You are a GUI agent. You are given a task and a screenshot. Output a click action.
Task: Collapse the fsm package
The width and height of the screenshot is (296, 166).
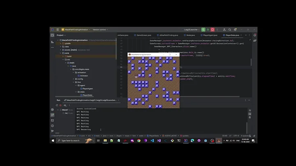pos(74,82)
